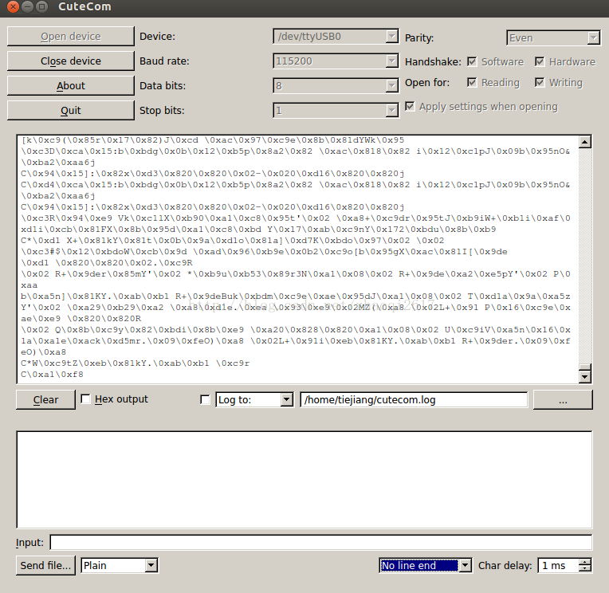Viewport: 609px width, 593px height.
Task: Browse log file with ellipsis button
Action: click(x=563, y=400)
